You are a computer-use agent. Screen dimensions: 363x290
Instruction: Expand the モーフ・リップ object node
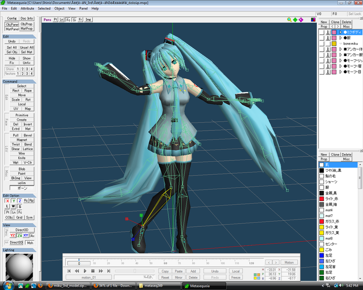coord(340,60)
